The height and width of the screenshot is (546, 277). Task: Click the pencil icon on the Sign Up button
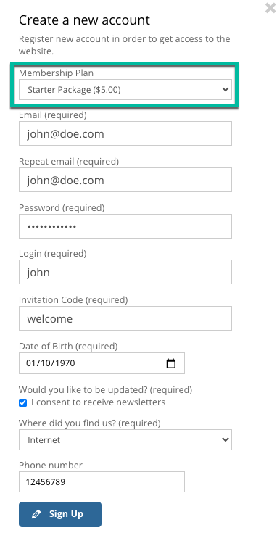[36, 514]
